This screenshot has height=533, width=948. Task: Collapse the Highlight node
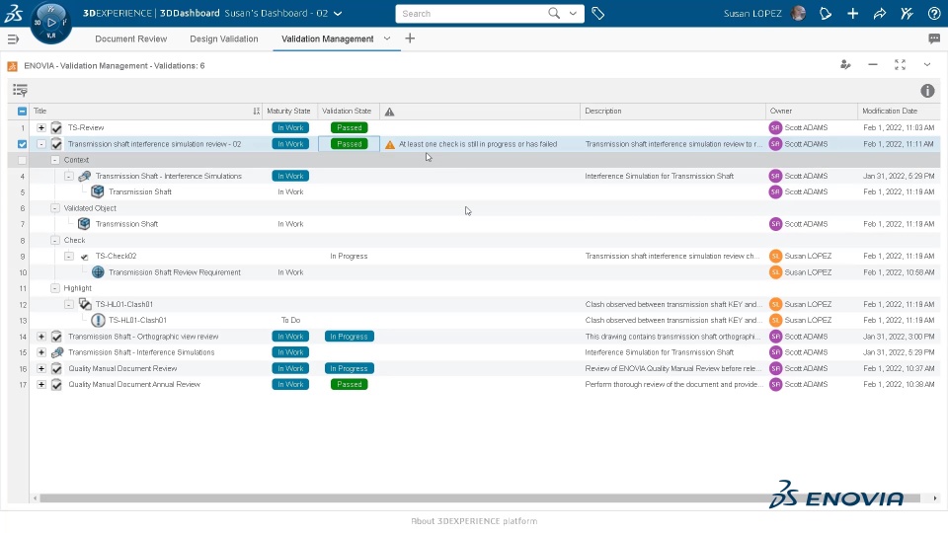click(x=55, y=288)
